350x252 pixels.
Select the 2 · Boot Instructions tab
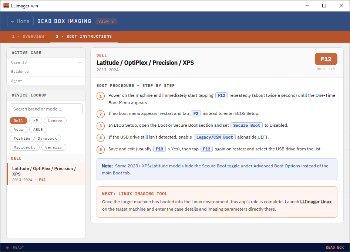(84, 37)
